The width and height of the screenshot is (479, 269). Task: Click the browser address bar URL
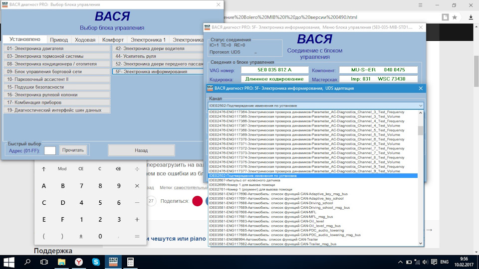[x=290, y=17]
